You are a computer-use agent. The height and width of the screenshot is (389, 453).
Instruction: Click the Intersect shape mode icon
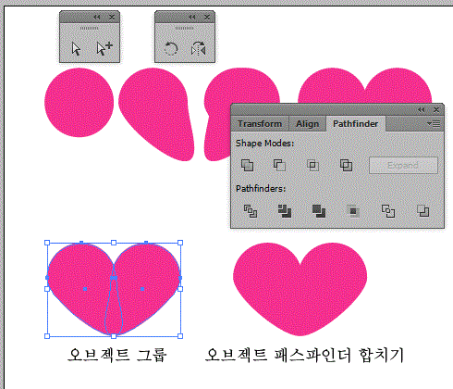[312, 165]
